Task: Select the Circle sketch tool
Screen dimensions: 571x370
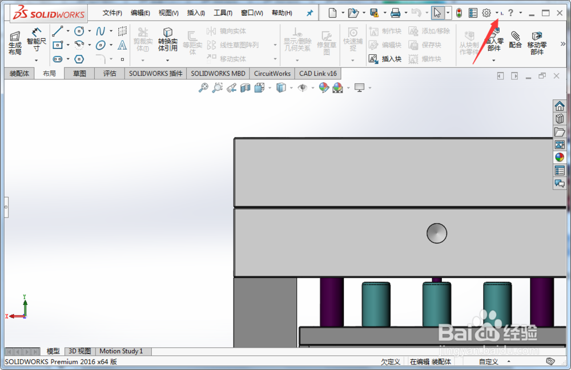Action: (79, 31)
